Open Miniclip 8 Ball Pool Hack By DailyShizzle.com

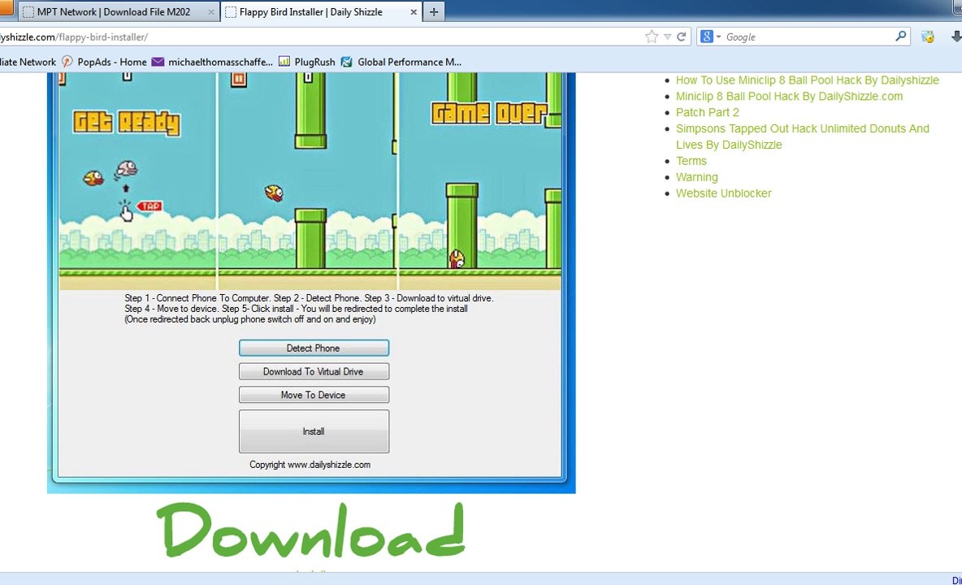pos(789,96)
